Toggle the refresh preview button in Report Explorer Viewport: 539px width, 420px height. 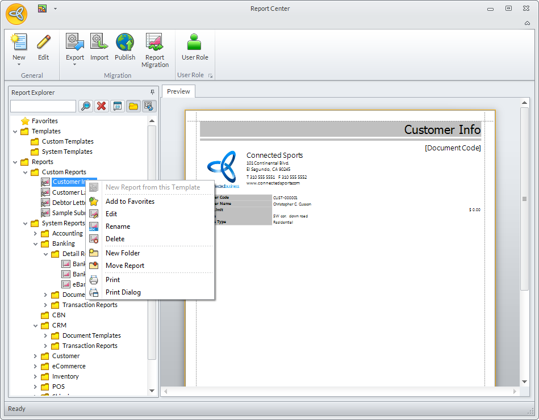tap(149, 106)
